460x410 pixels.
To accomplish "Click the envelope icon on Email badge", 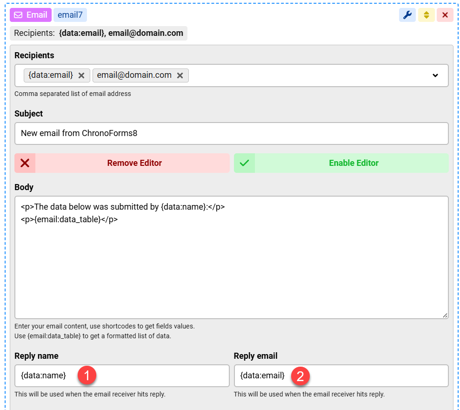I will pyautogui.click(x=18, y=15).
